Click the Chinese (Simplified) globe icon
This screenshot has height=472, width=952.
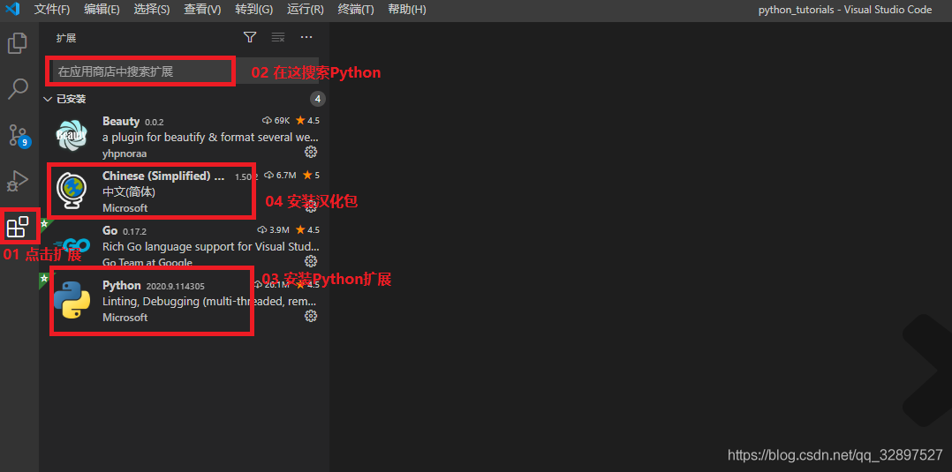72,191
